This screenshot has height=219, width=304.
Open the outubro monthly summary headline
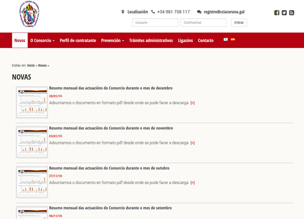(x=109, y=168)
